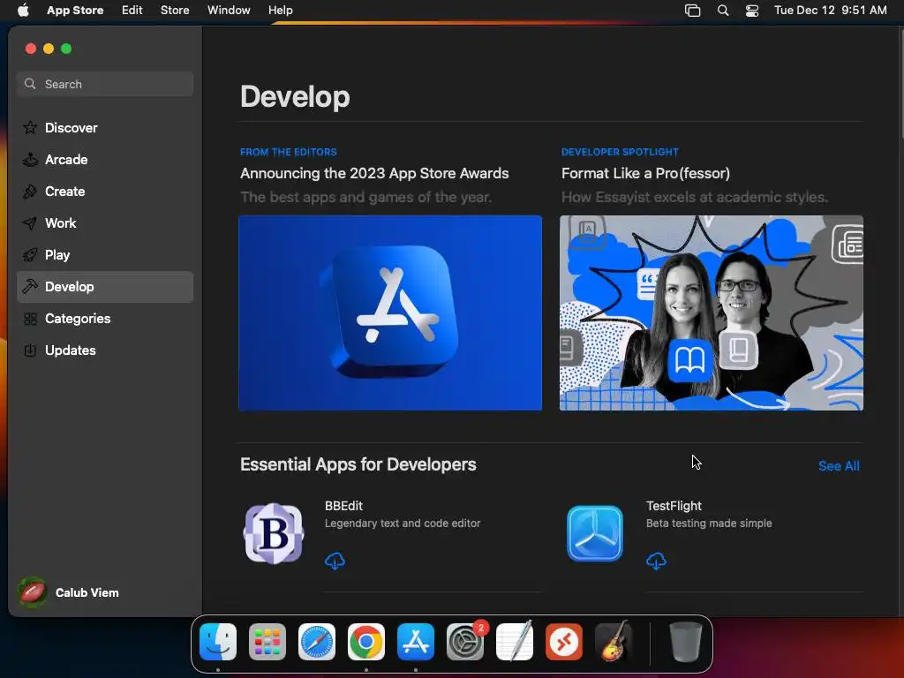
Task: Open Remote Desktop app in Dock
Action: [564, 642]
